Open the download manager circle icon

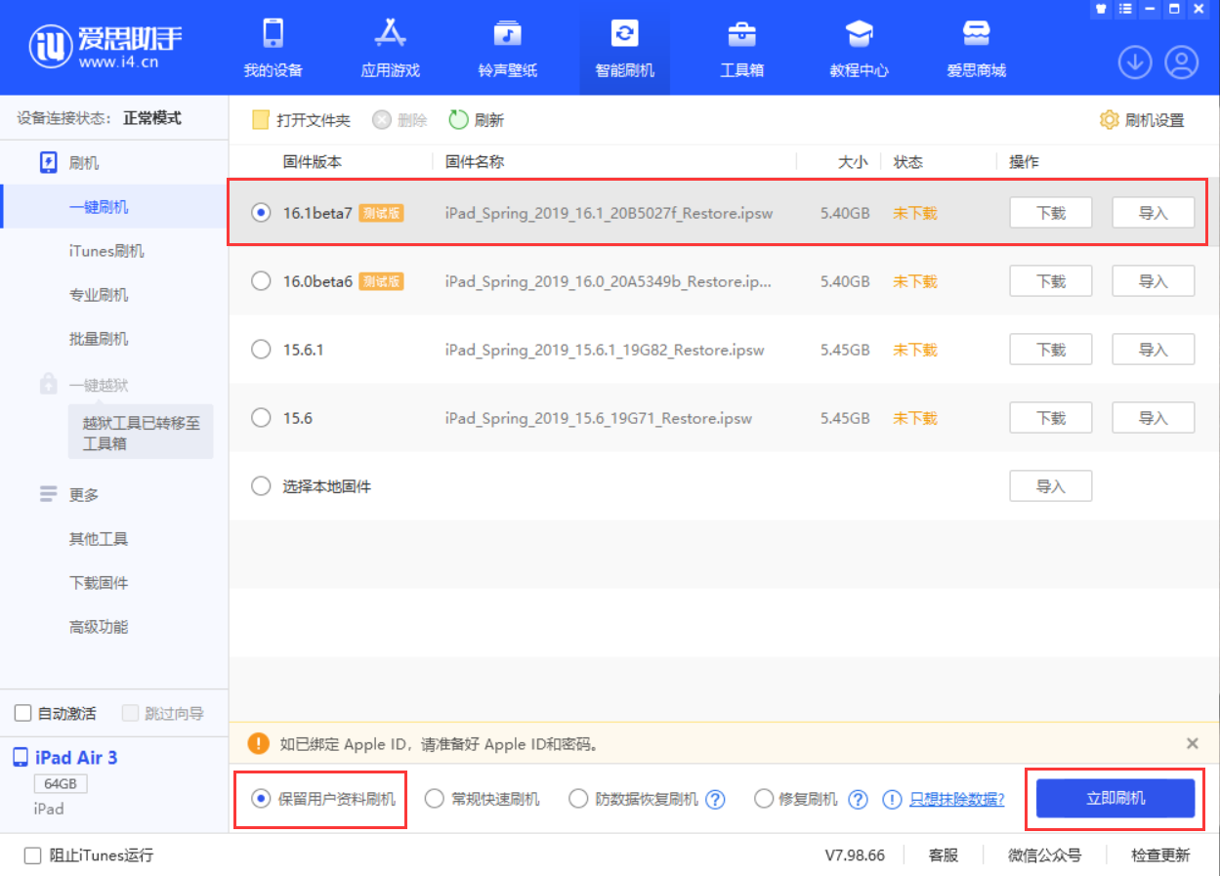click(x=1134, y=61)
